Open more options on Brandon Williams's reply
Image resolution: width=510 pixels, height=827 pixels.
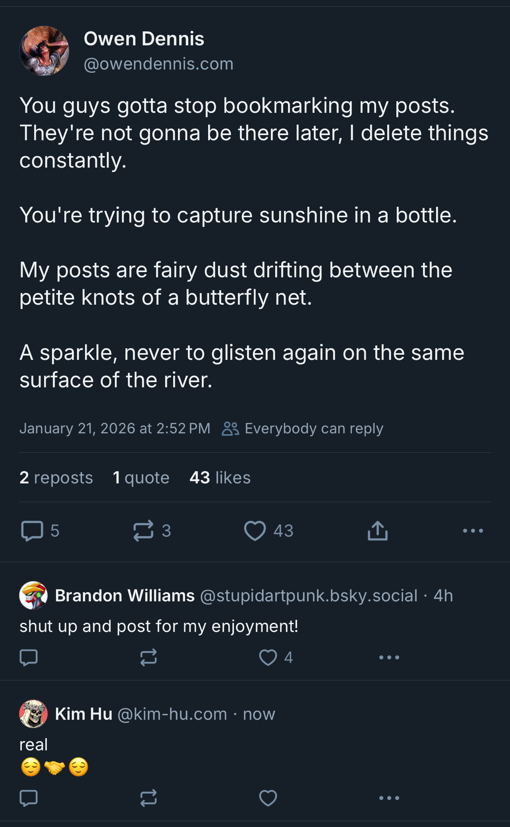389,657
